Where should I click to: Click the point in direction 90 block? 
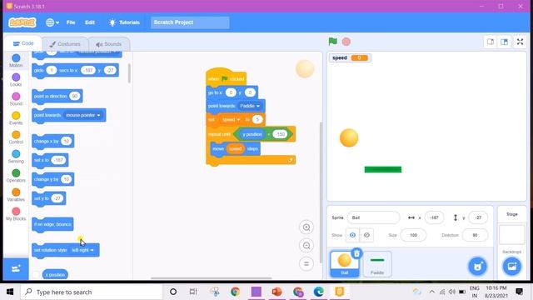pos(57,97)
